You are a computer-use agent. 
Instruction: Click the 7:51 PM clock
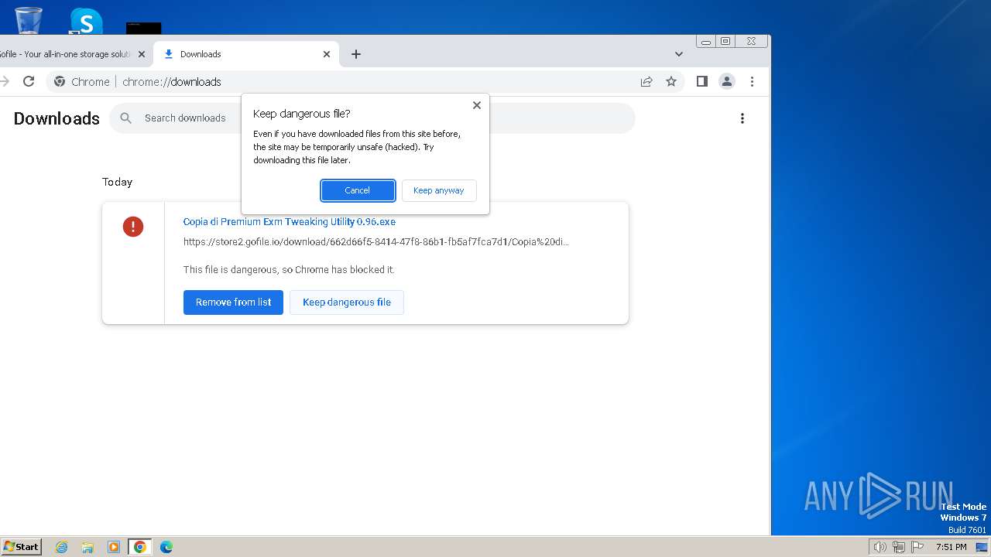(x=952, y=547)
